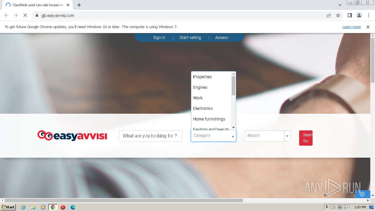Open Learn more link
The height and width of the screenshot is (211, 375).
[x=352, y=27]
